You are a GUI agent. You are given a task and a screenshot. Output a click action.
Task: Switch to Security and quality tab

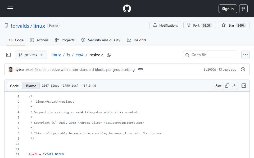tap(101, 40)
